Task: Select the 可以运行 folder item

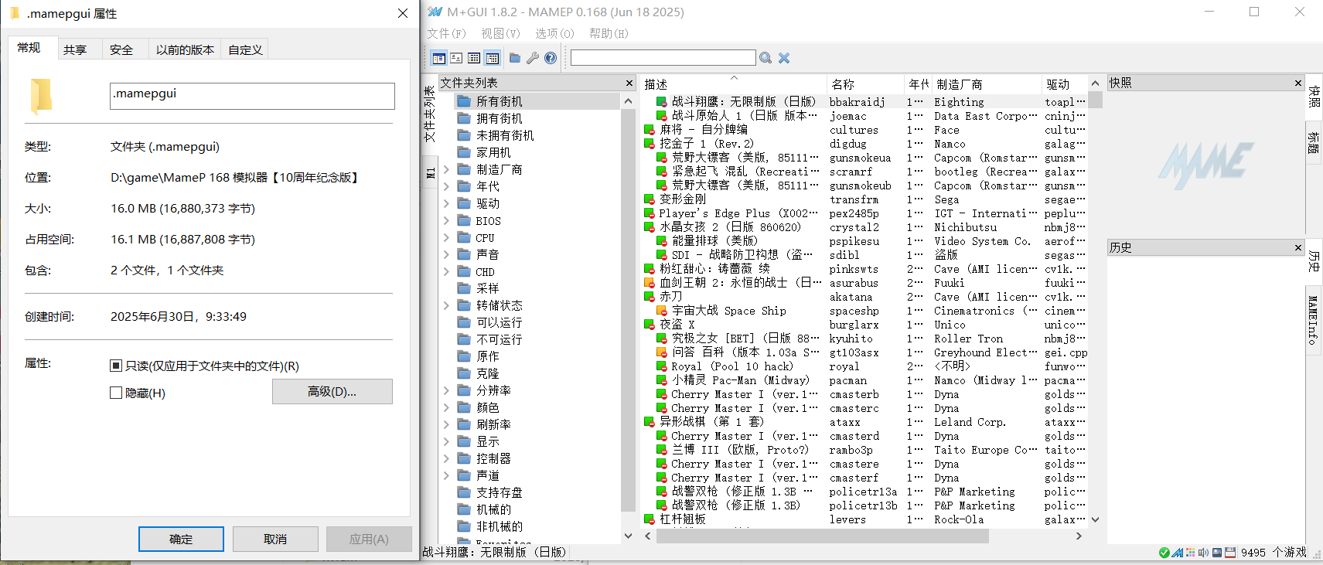Action: click(x=499, y=322)
